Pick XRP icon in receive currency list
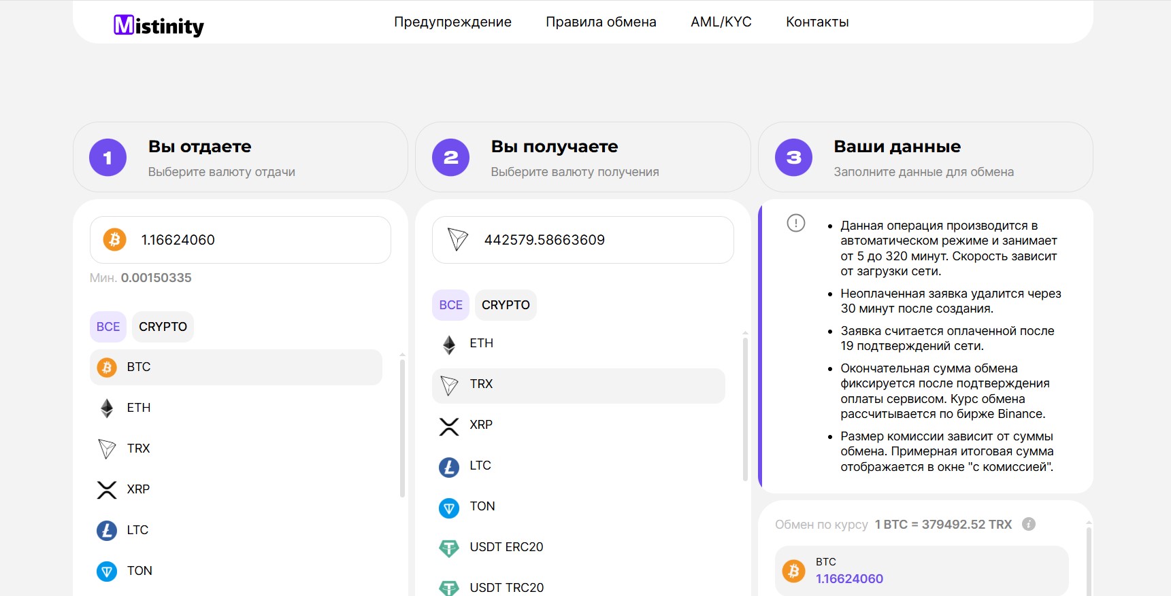The height and width of the screenshot is (596, 1171). click(x=449, y=427)
